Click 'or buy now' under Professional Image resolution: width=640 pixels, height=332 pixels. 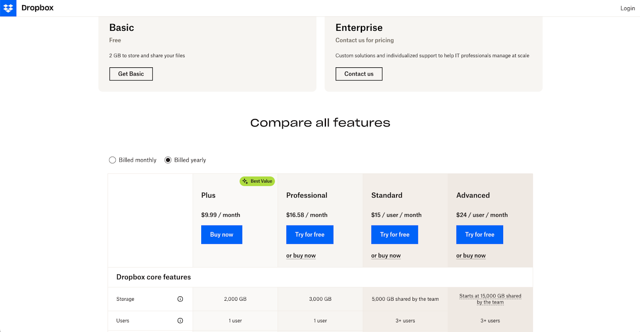tap(301, 256)
